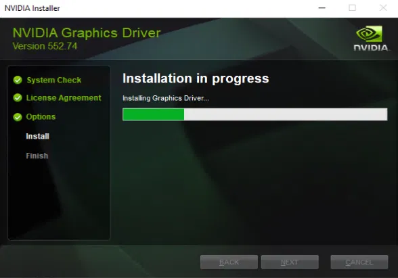This screenshot has height=278, width=398.
Task: Click the CANCEL button
Action: click(359, 262)
